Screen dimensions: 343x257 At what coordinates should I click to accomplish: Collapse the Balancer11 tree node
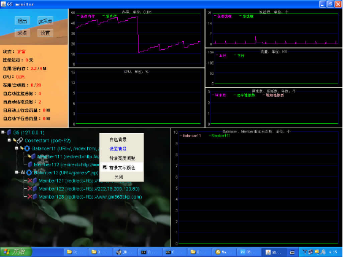tap(17, 148)
